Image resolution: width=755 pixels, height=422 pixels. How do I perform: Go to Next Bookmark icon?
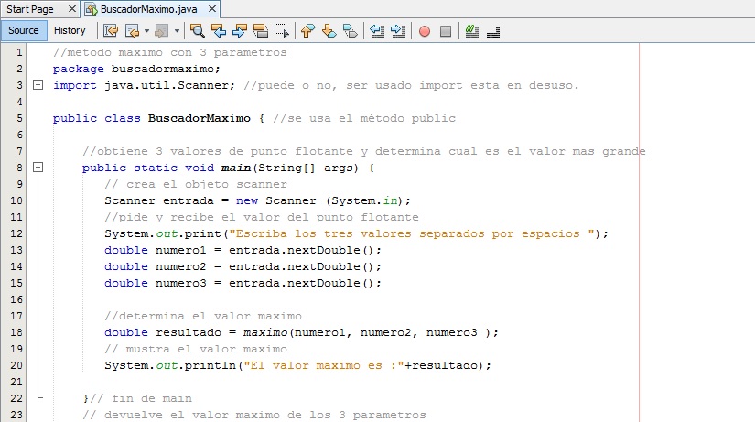[329, 30]
